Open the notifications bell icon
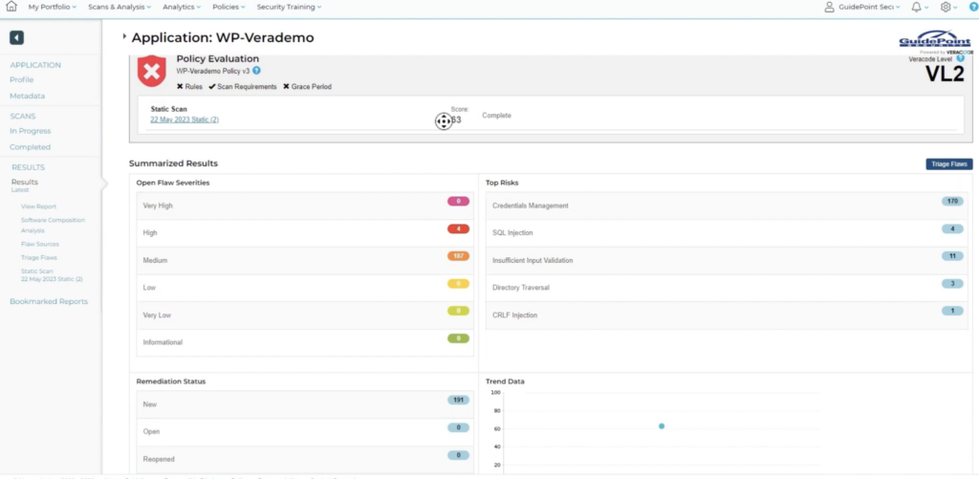 pyautogui.click(x=916, y=7)
